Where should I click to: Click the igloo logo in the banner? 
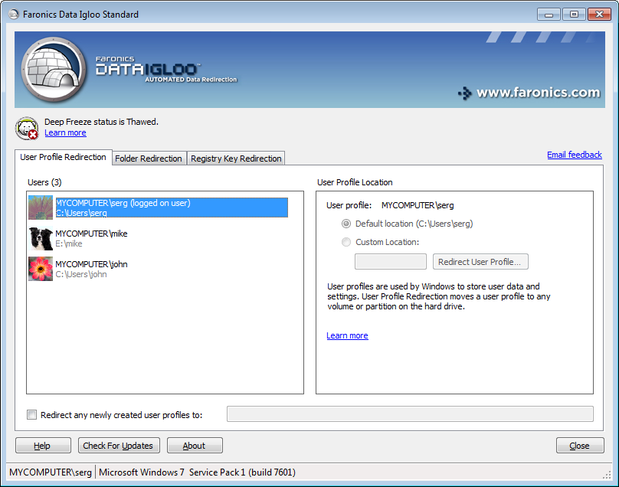54,70
